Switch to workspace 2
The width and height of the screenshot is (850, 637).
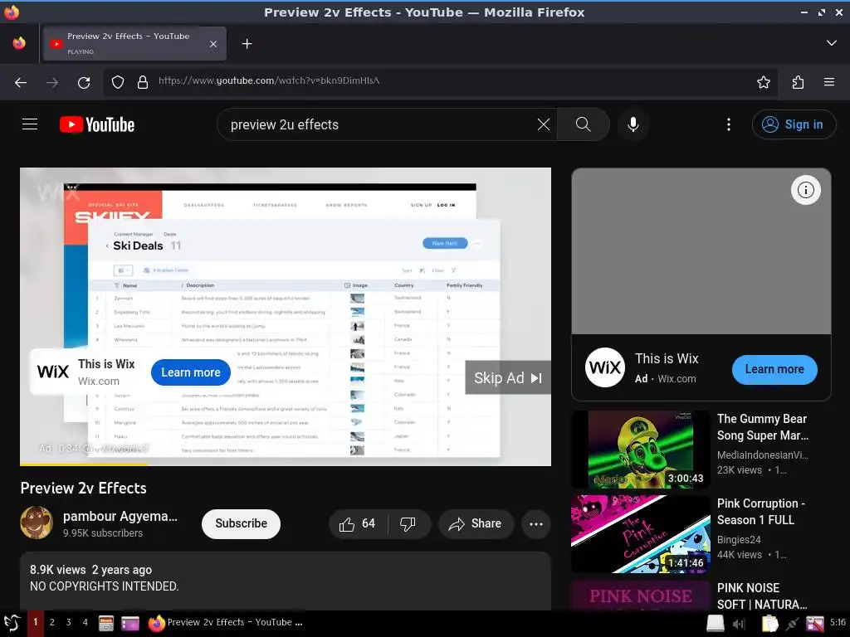pos(52,622)
